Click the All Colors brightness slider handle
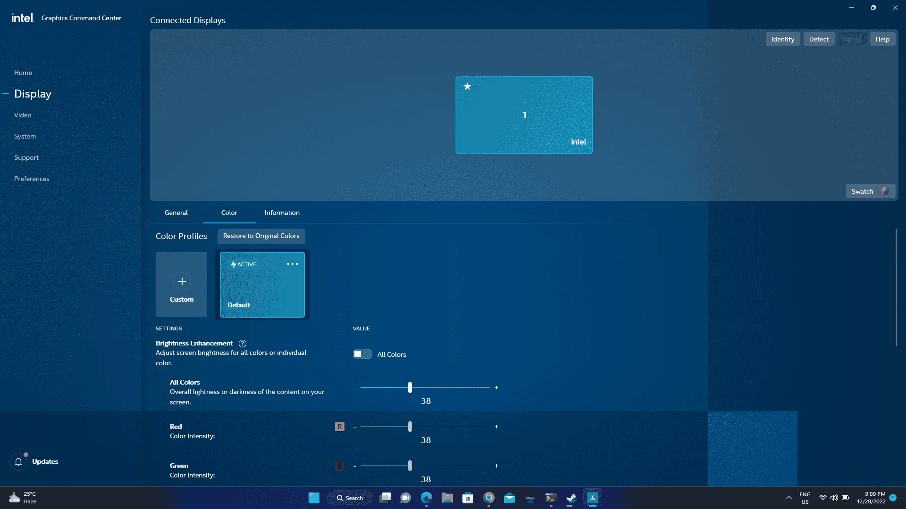Screen dimensions: 906x509 click(x=410, y=387)
